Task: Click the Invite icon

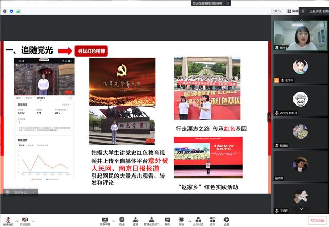Action: [x=135, y=219]
